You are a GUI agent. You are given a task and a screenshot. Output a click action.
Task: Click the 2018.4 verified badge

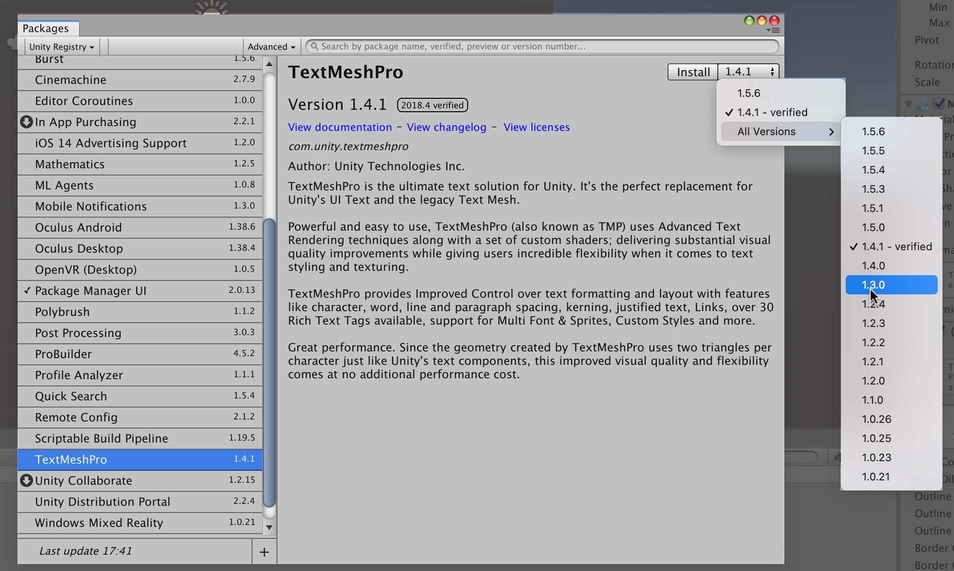[x=432, y=105]
